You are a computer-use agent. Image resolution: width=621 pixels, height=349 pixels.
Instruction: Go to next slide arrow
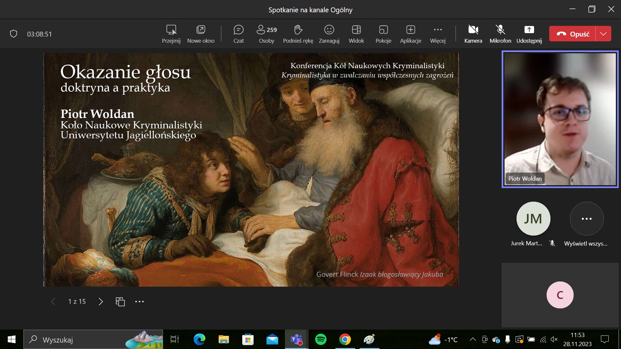click(101, 301)
